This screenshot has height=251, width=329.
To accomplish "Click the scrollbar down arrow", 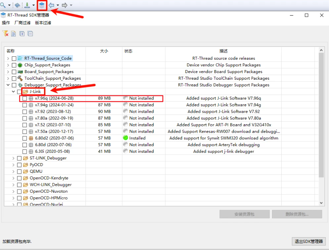I will click(321, 203).
